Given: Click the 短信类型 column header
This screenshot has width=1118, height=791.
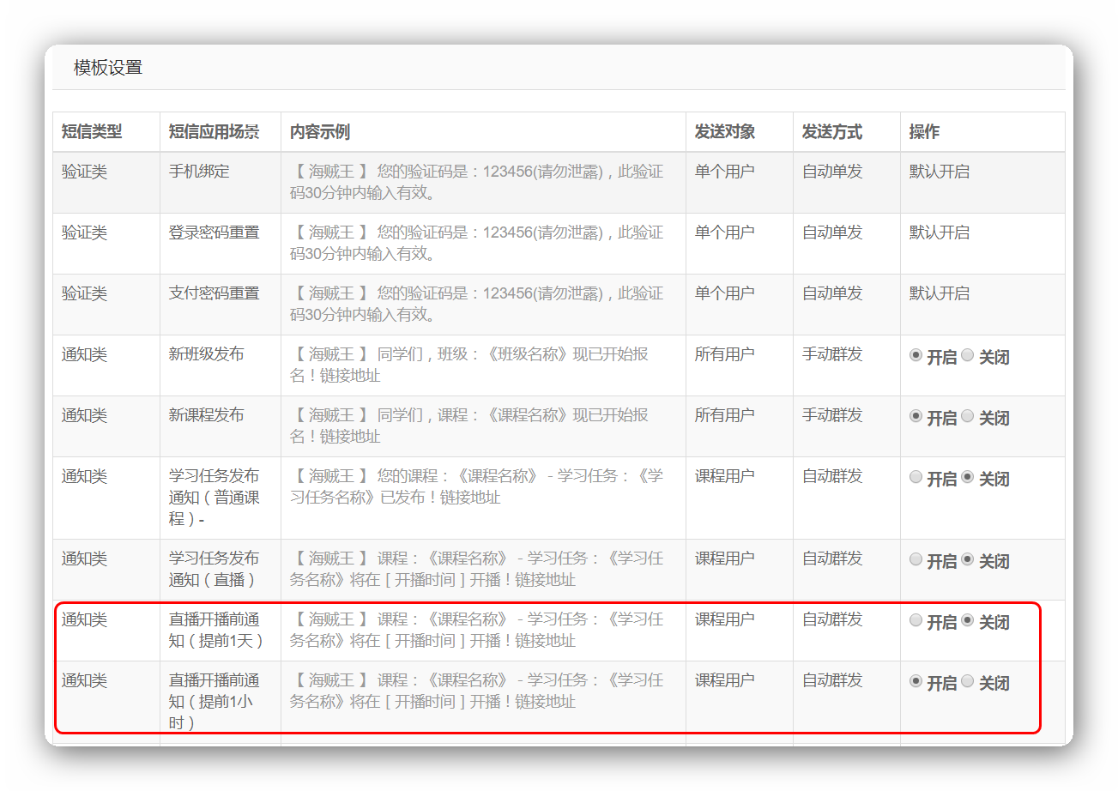Looking at the screenshot, I should 92,132.
